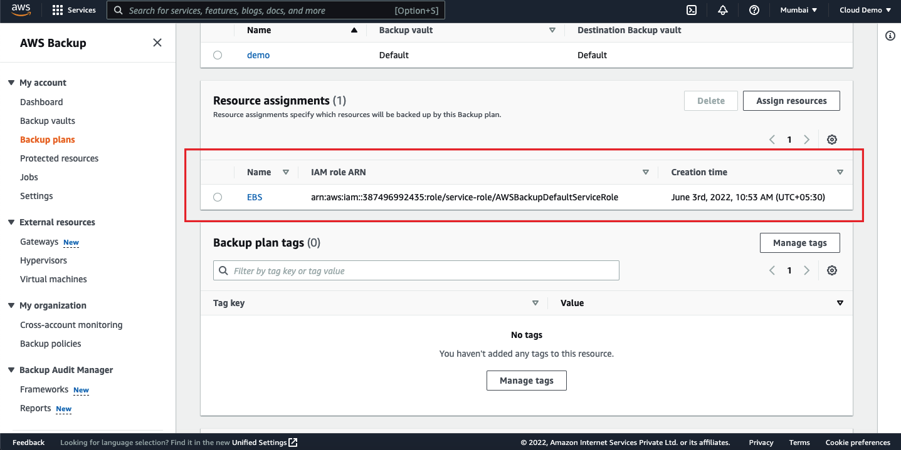The width and height of the screenshot is (901, 450).
Task: Launch CloudShell terminal icon
Action: point(692,10)
